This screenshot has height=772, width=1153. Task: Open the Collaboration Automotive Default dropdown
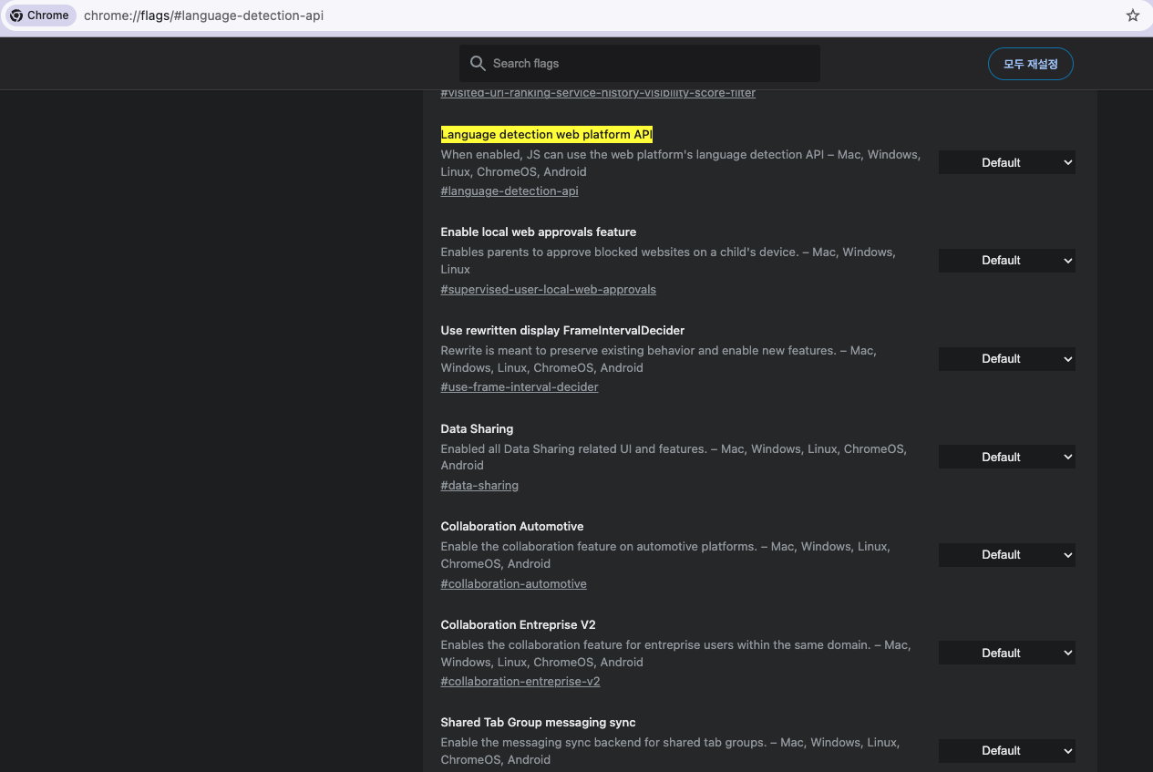coord(1007,555)
